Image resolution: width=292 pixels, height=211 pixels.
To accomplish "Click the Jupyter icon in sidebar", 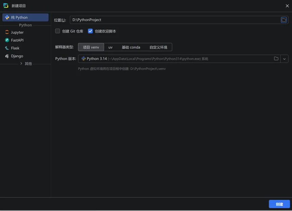I will [7, 32].
